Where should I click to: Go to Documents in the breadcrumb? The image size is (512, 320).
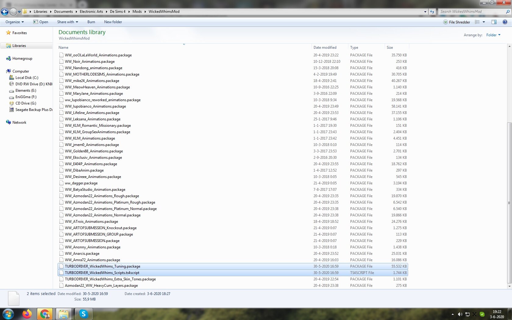(63, 12)
